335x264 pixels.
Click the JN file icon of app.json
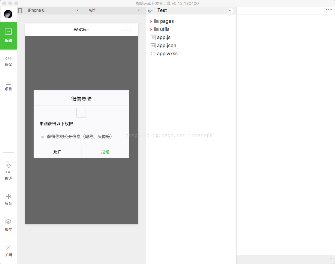pyautogui.click(x=153, y=46)
